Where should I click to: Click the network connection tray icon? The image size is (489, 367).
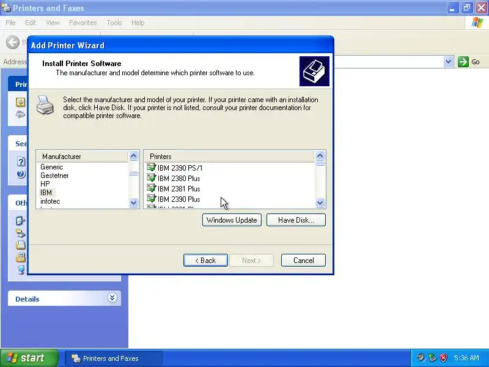pyautogui.click(x=432, y=358)
